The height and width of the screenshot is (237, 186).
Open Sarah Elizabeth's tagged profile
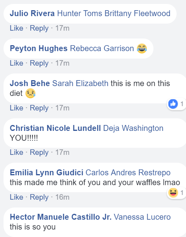point(80,83)
